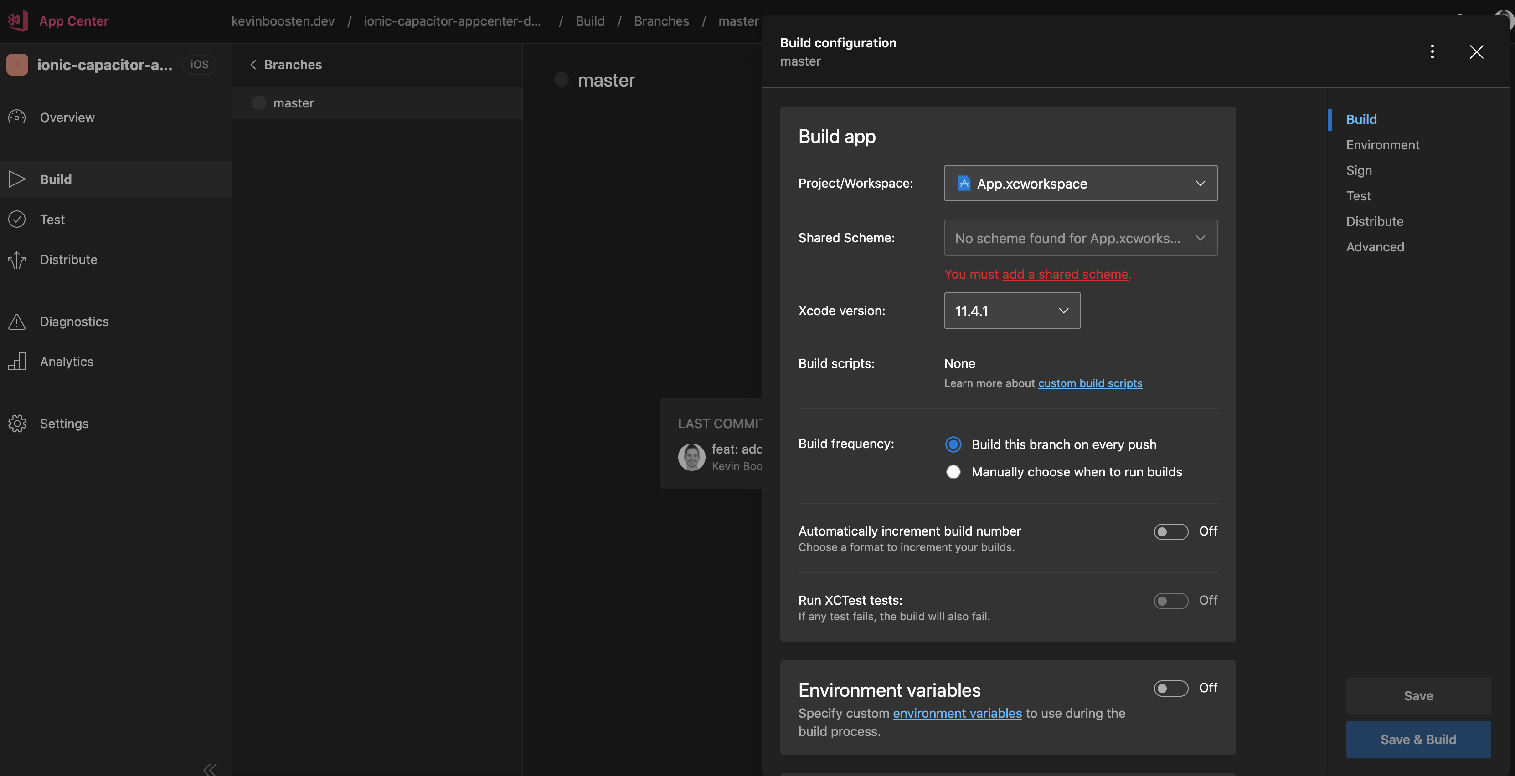
Task: Click the App Center title link
Action: click(73, 21)
